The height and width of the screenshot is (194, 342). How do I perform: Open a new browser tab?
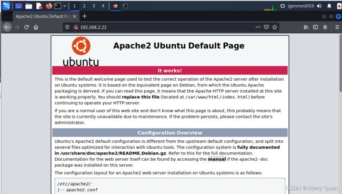pos(84,16)
